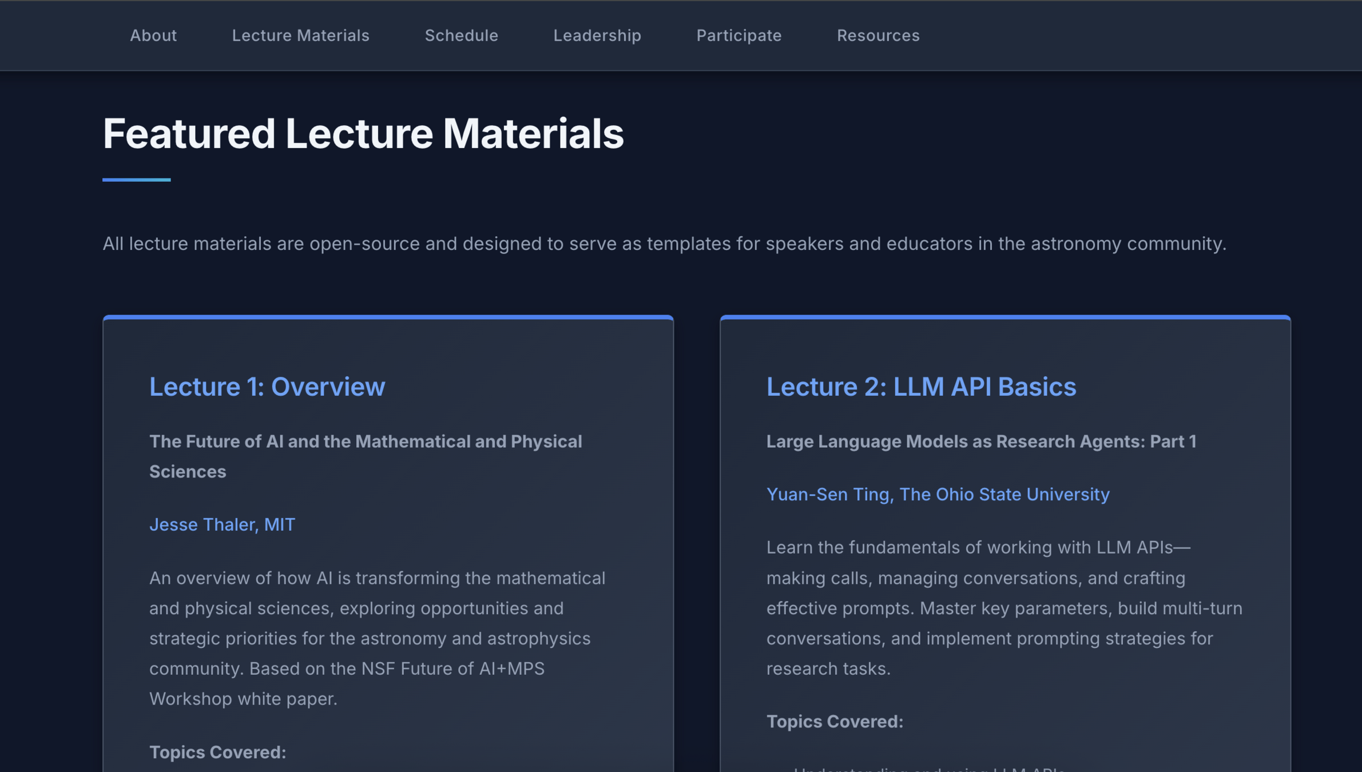Click the Large Language Models as Research Agents subtitle
Screen dimensions: 1362x772
(x=981, y=441)
